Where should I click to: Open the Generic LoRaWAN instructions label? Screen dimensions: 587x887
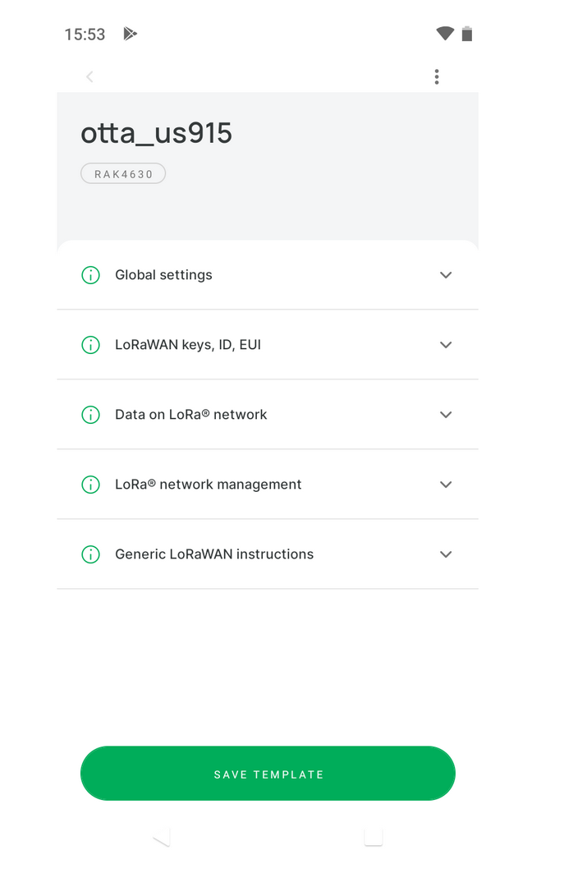[214, 554]
